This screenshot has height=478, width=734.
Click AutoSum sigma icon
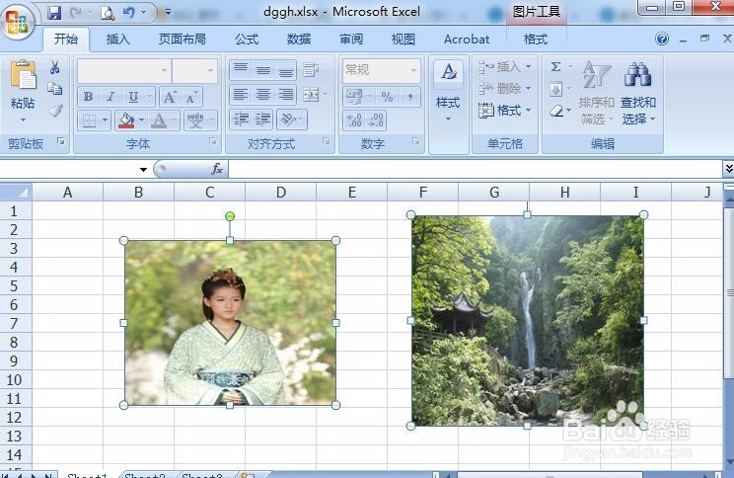555,66
